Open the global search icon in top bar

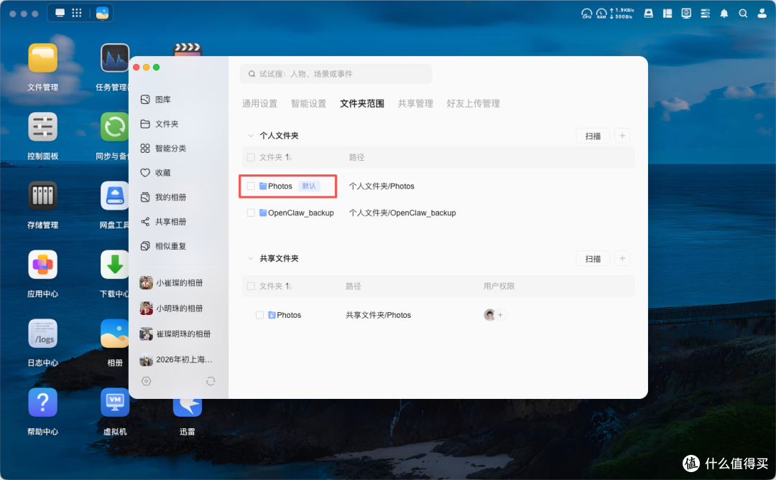click(743, 14)
